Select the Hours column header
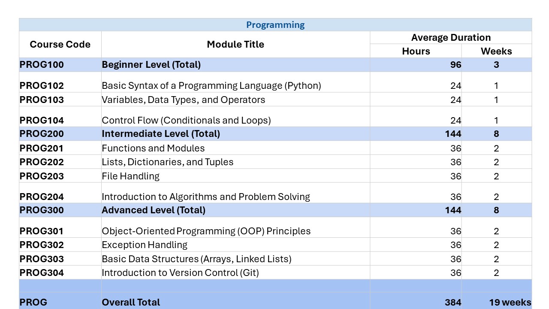Image resolution: width=549 pixels, height=309 pixels. click(416, 51)
